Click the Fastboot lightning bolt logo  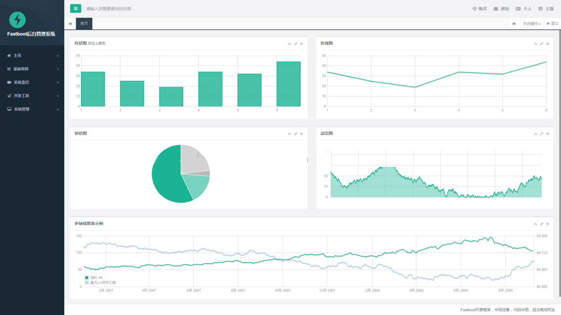click(17, 20)
